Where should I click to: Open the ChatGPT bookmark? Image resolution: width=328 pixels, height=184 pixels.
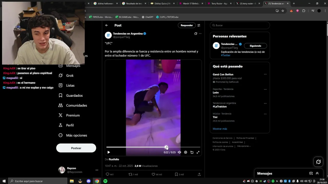(x=147, y=17)
